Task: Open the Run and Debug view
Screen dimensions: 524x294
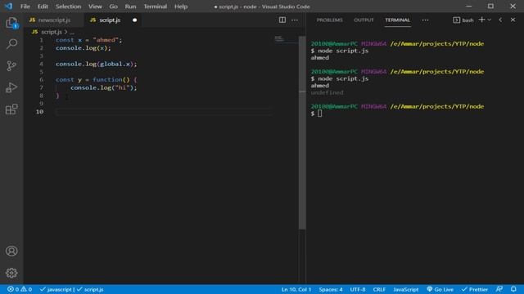Action: point(11,87)
